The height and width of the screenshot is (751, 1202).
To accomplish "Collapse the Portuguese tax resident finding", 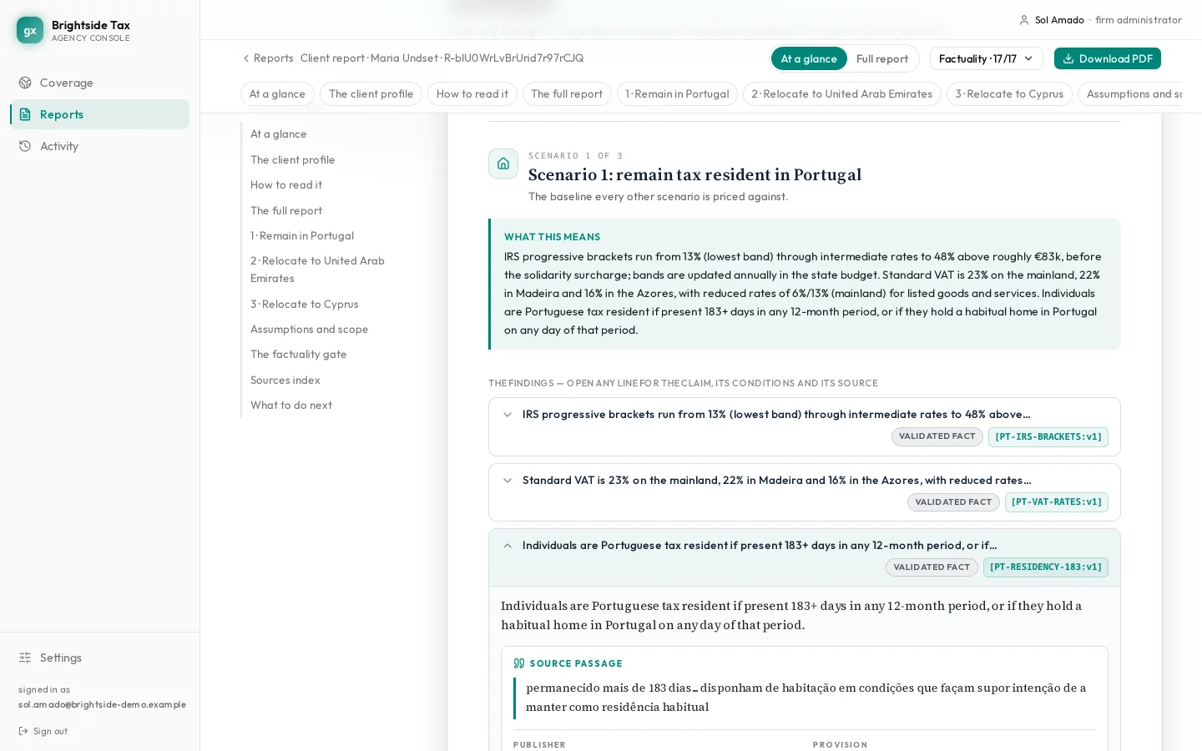I will (x=805, y=557).
